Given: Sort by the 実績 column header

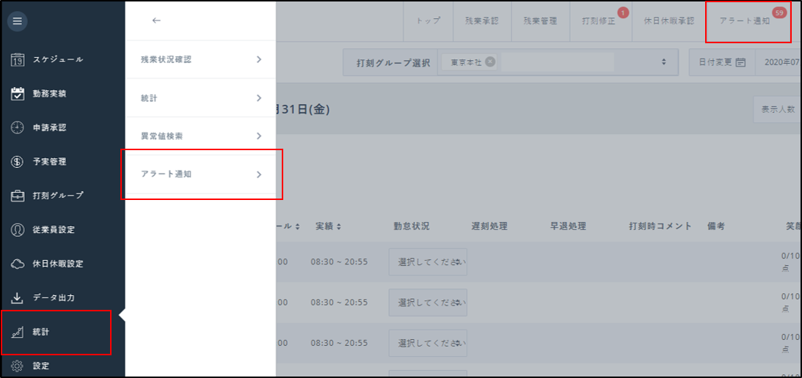Looking at the screenshot, I should [x=328, y=226].
